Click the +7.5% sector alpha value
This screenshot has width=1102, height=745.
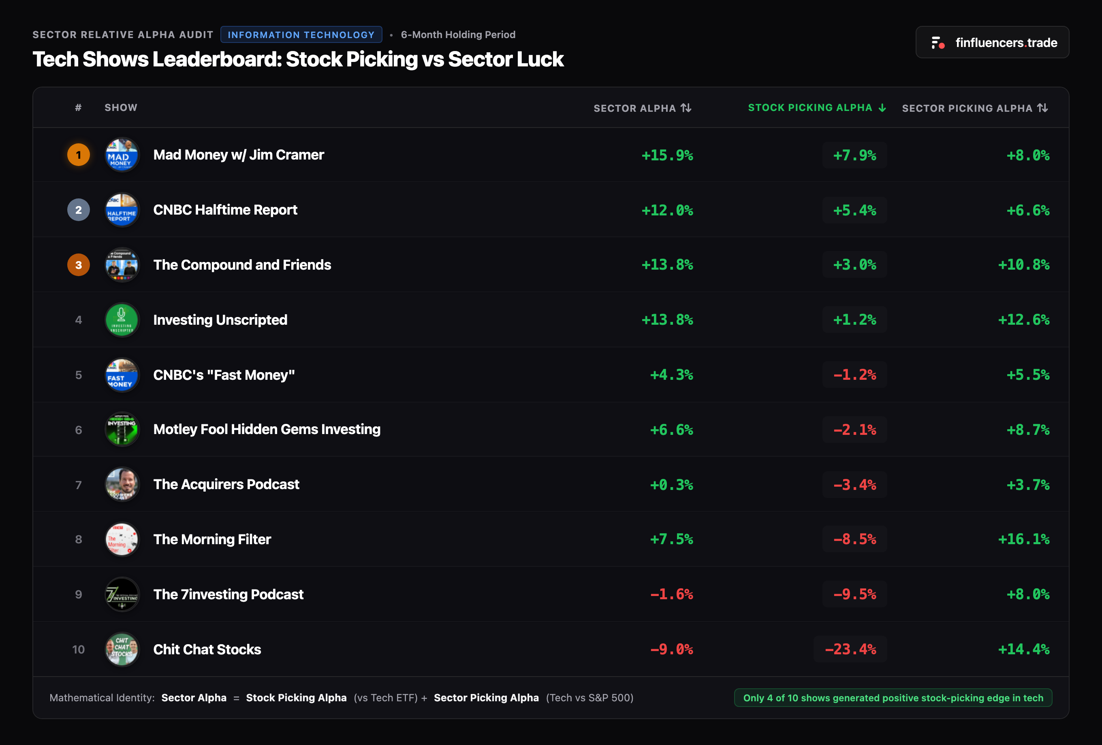coord(671,539)
